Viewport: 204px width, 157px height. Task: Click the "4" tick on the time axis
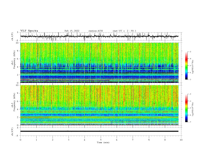pyautogui.click(x=84, y=140)
